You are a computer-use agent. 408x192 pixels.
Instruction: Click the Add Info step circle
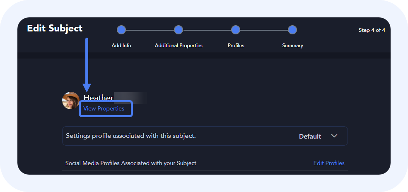[x=121, y=30]
